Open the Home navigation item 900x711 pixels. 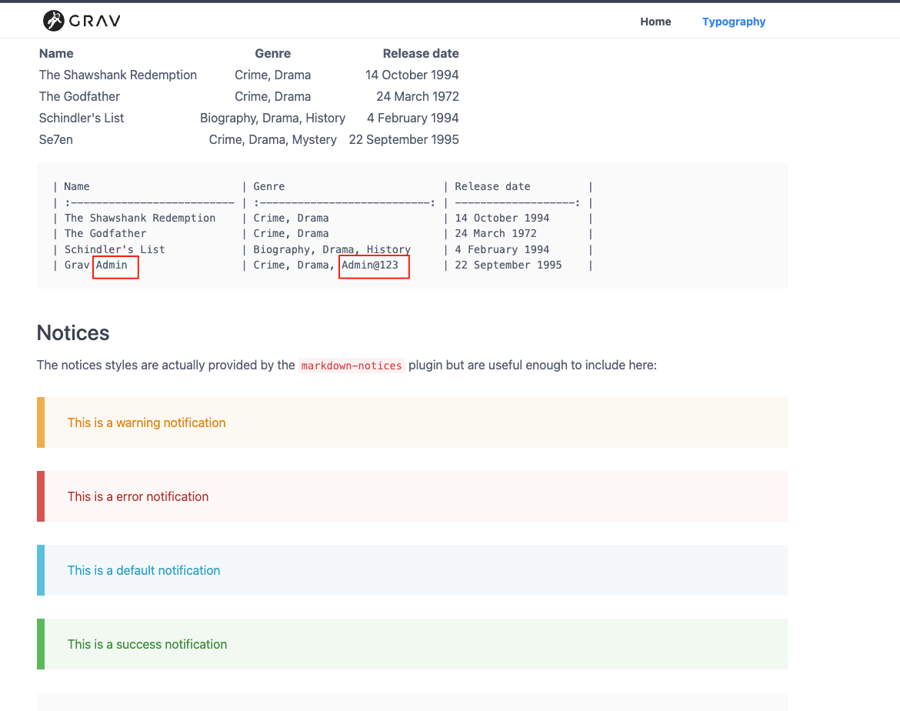point(655,22)
